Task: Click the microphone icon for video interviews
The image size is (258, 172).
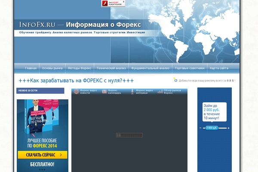Action: click(132, 92)
